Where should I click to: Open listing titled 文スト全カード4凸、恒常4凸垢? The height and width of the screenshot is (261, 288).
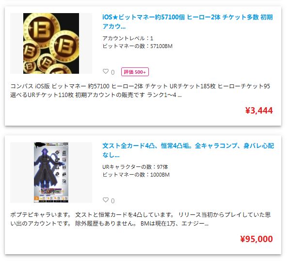[x=188, y=150]
